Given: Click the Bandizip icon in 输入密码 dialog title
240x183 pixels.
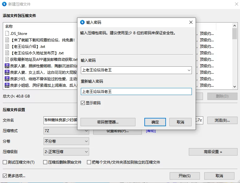Looking at the screenshot, I should 82,22.
